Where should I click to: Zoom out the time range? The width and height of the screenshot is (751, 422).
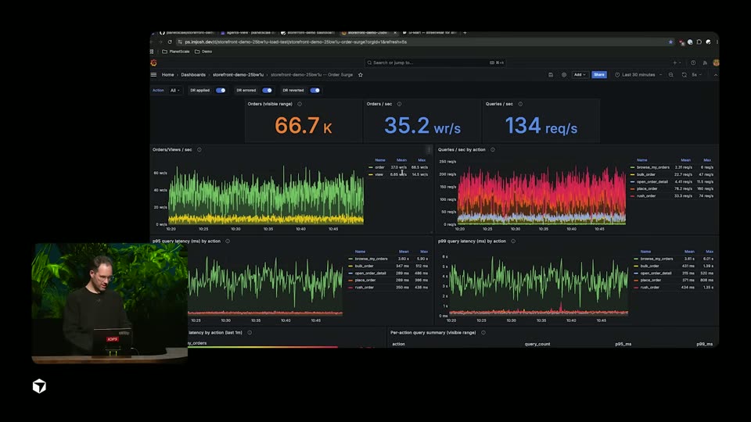(671, 75)
